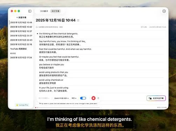
Task: Switch to the 实时字幕 tab
Action: pyautogui.click(x=55, y=11)
